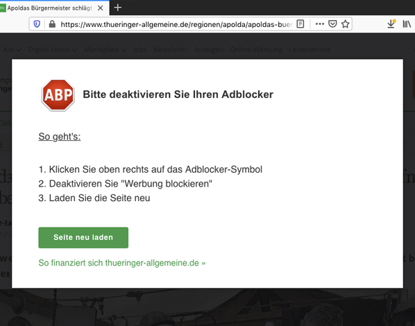Open the Leserservice menu item
The image size is (415, 326).
pyautogui.click(x=310, y=49)
